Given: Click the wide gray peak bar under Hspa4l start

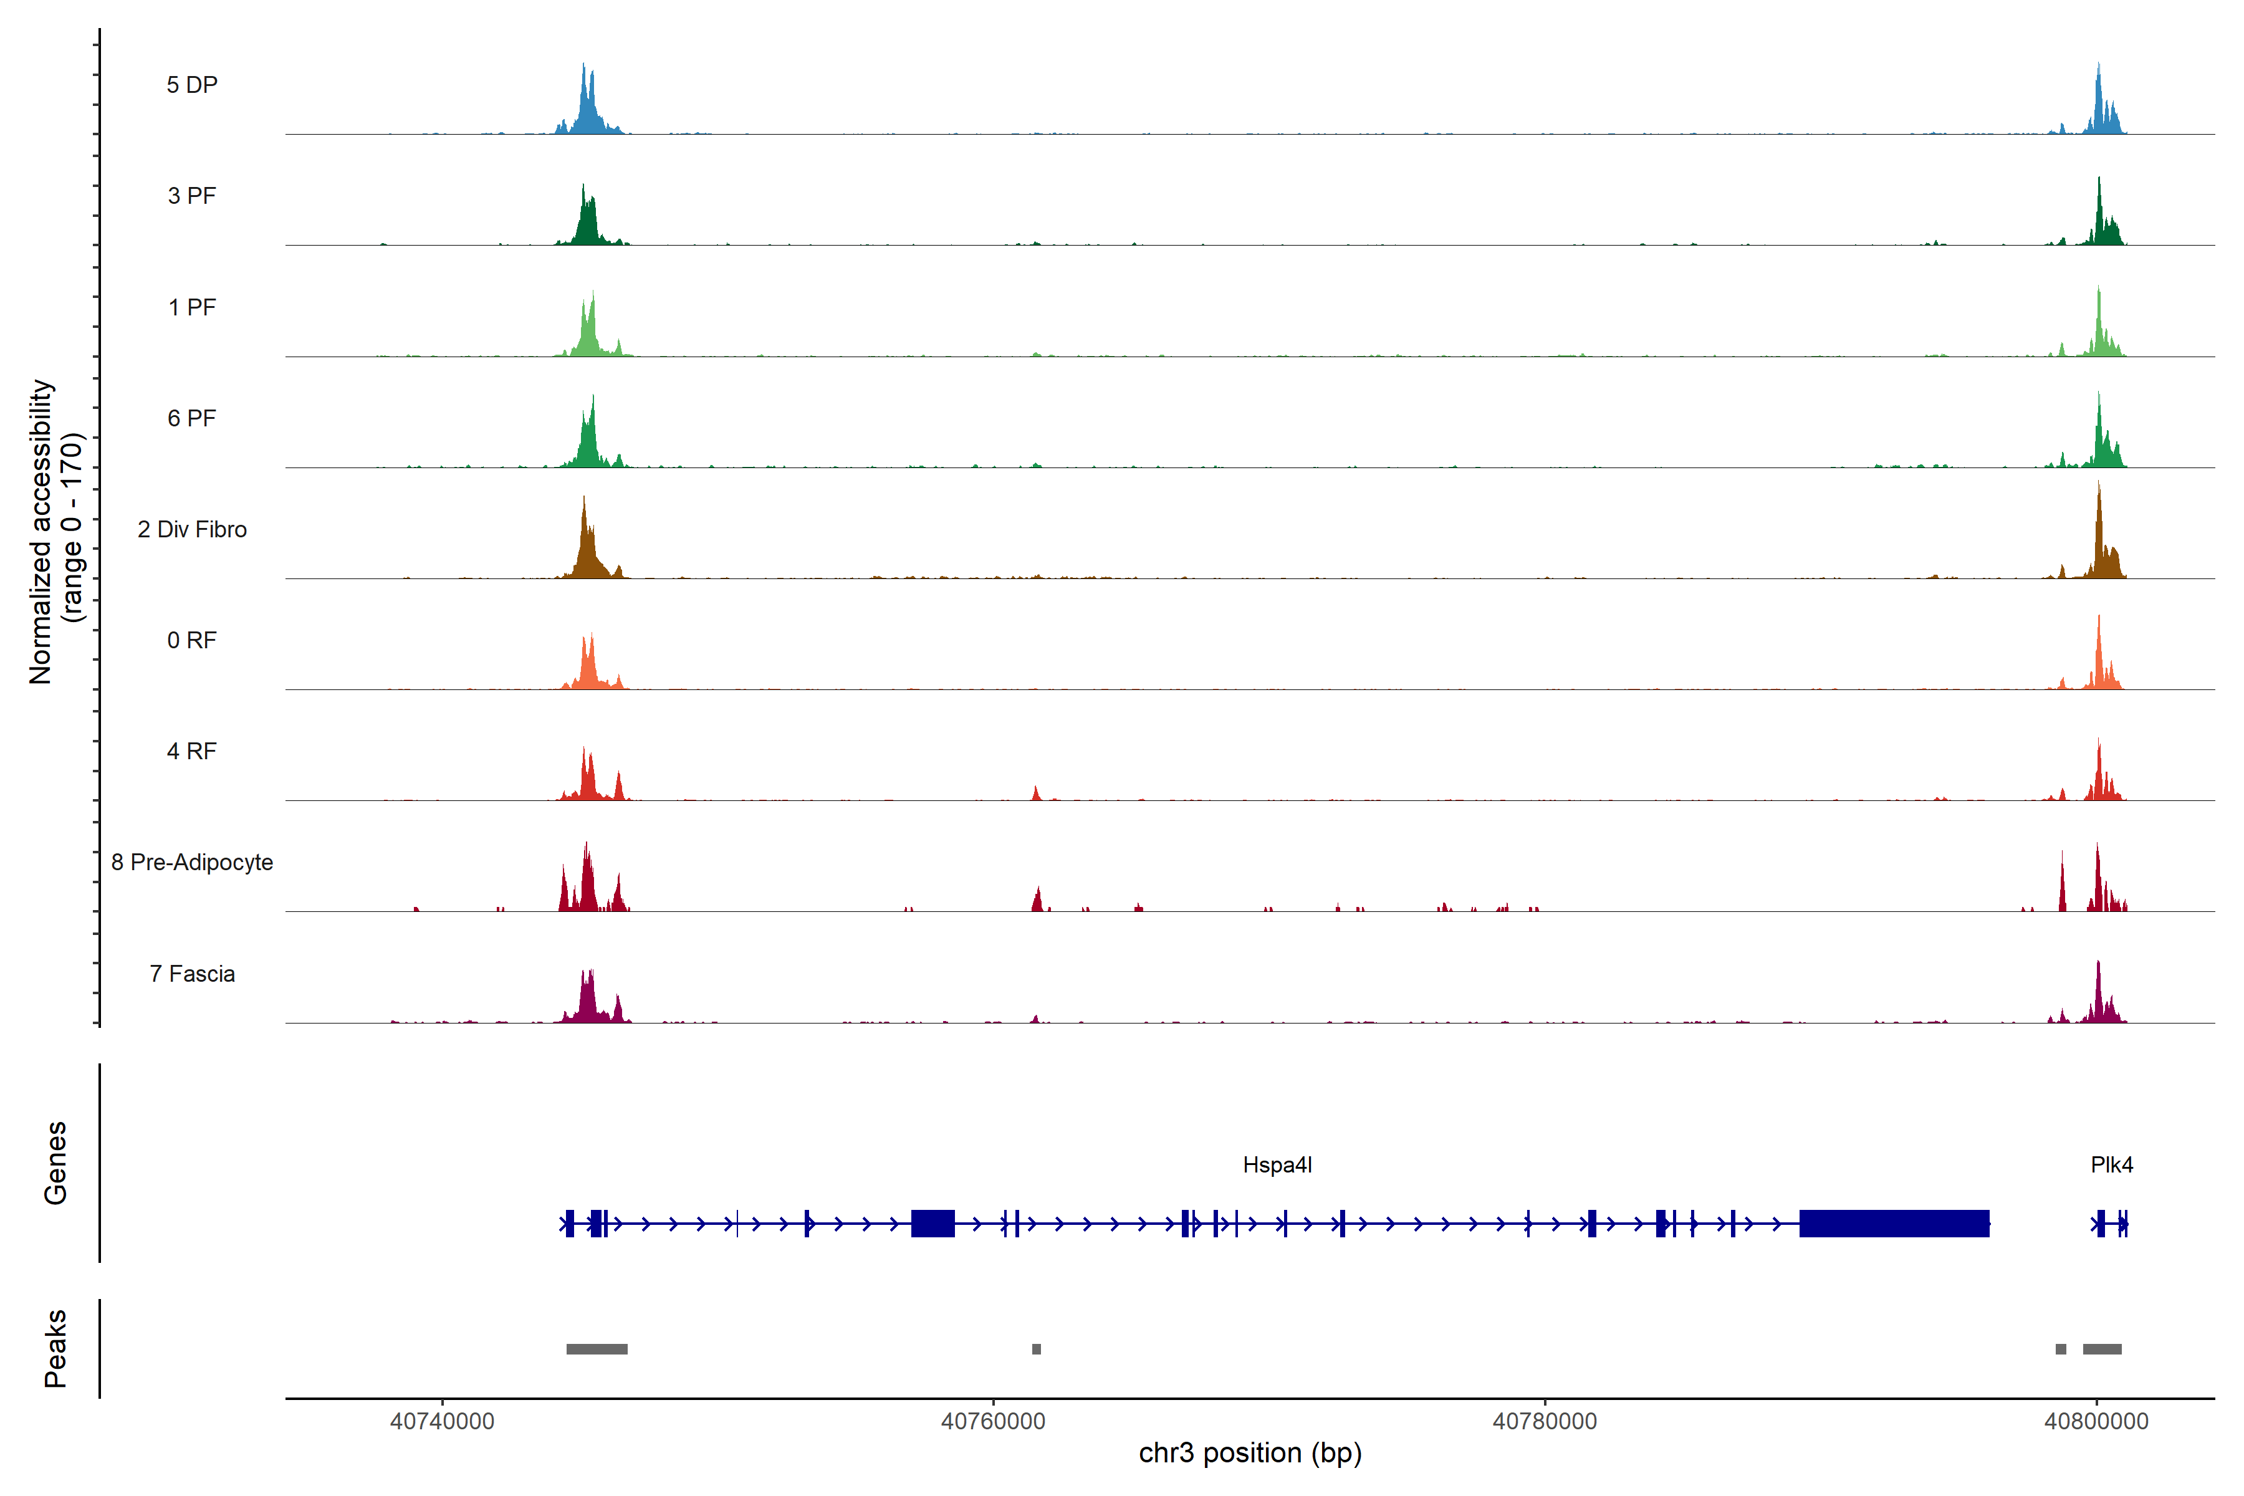Looking at the screenshot, I should click(597, 1349).
